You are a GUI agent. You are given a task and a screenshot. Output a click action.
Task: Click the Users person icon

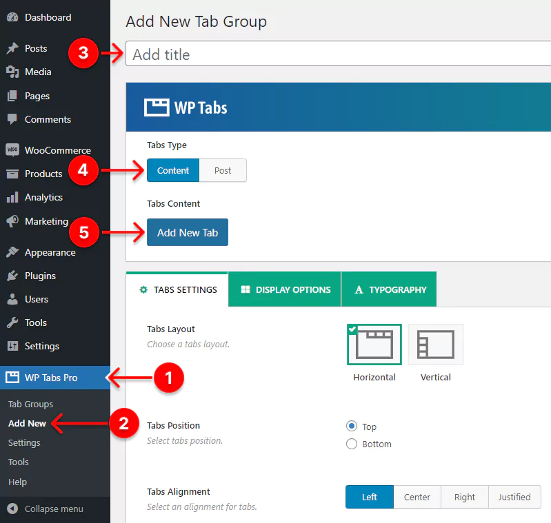pyautogui.click(x=12, y=299)
